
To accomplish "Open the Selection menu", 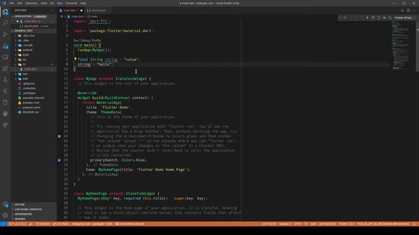I will (31, 3).
